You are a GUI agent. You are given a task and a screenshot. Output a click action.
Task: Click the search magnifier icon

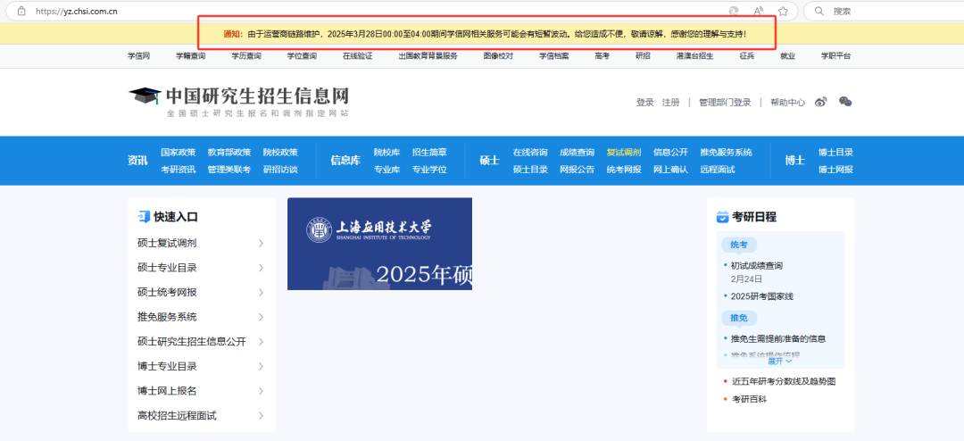coord(818,11)
